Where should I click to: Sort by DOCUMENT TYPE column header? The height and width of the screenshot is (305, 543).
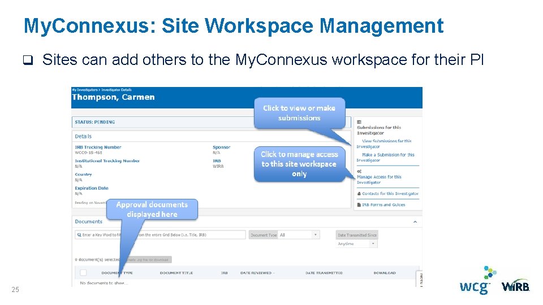pyautogui.click(x=117, y=273)
